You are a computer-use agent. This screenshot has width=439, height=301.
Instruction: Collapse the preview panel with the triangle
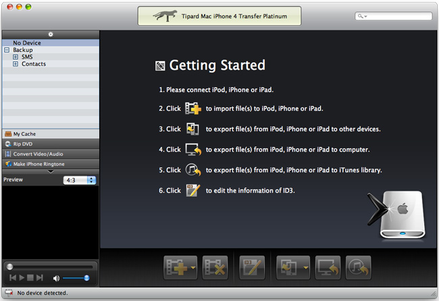point(51,171)
